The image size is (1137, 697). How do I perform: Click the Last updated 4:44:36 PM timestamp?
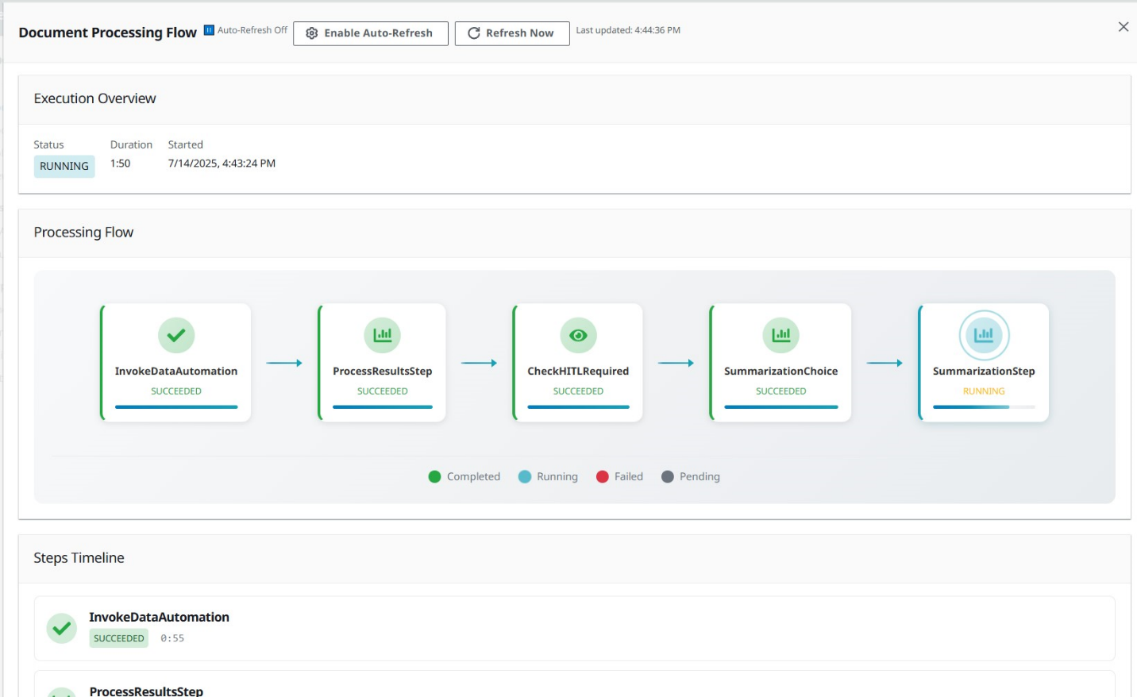point(628,30)
